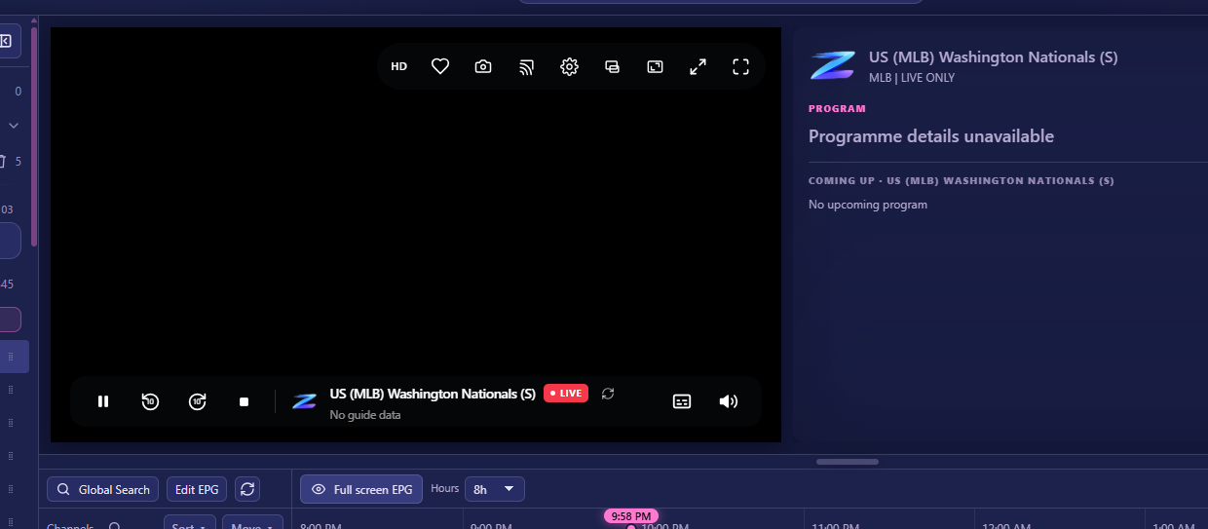Click the sidebar vertical scrollbar
1208x529 pixels.
point(34,136)
